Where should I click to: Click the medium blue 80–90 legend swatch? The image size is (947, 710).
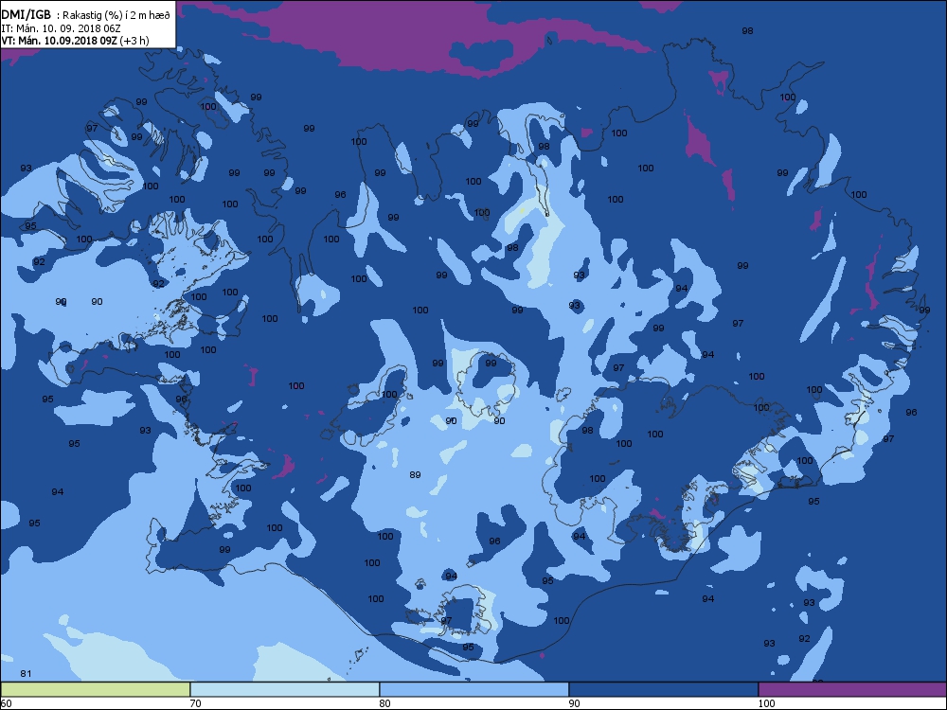coord(474,689)
